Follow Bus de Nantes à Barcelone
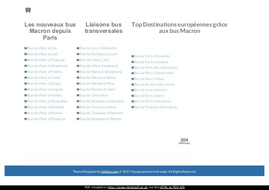 point(154,84)
